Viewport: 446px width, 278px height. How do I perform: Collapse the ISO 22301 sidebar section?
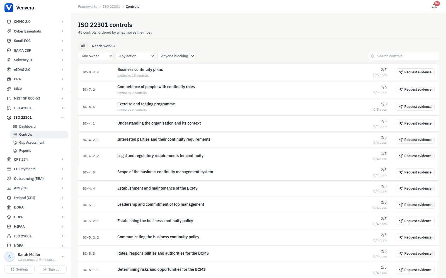tap(62, 118)
